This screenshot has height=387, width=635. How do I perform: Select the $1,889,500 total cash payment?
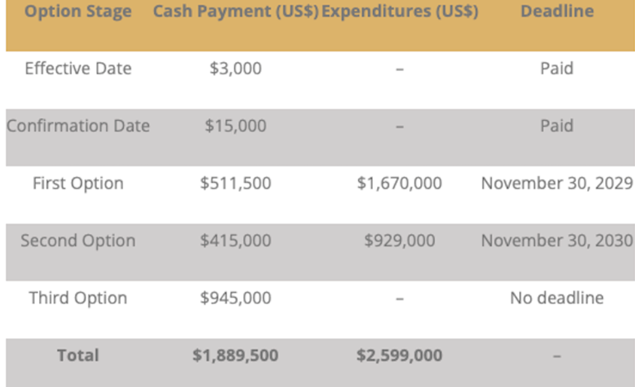[x=236, y=356]
